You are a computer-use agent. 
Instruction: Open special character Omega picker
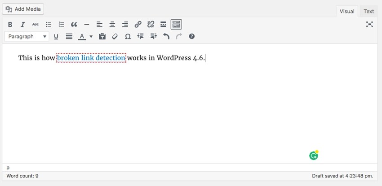click(128, 36)
